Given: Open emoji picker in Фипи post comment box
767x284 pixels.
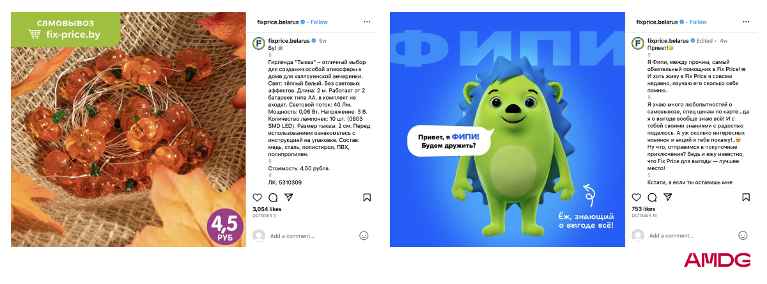Looking at the screenshot, I should tap(742, 235).
